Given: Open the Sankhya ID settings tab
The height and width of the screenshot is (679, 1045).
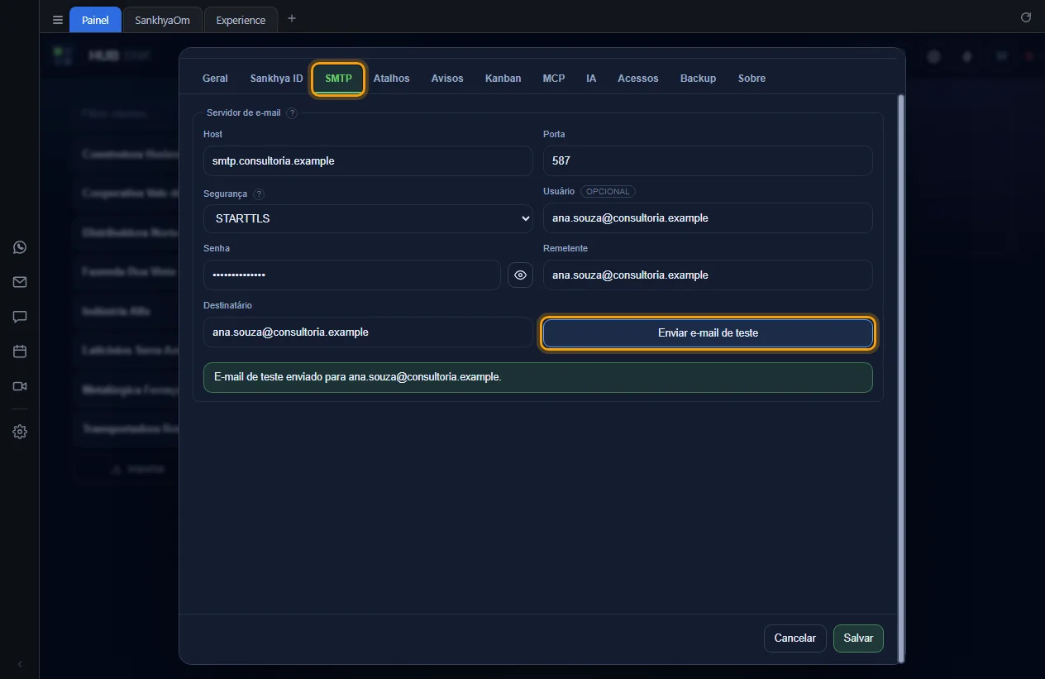Looking at the screenshot, I should pyautogui.click(x=276, y=79).
